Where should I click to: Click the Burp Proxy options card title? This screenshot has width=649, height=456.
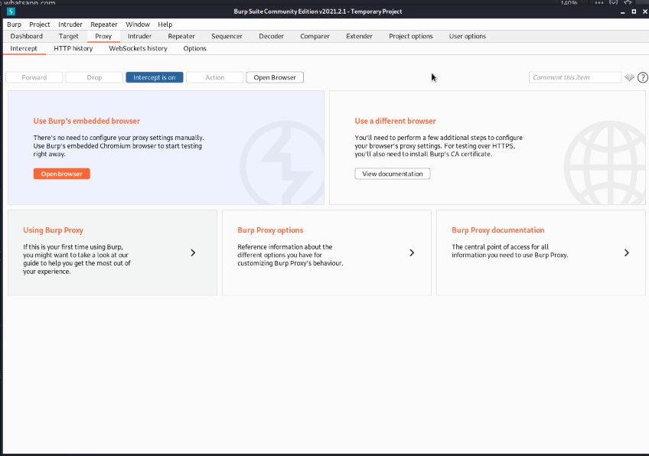click(270, 230)
